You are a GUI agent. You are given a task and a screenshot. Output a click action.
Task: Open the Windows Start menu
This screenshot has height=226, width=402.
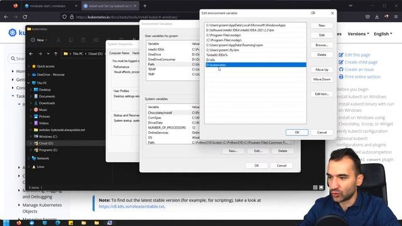pos(6,223)
